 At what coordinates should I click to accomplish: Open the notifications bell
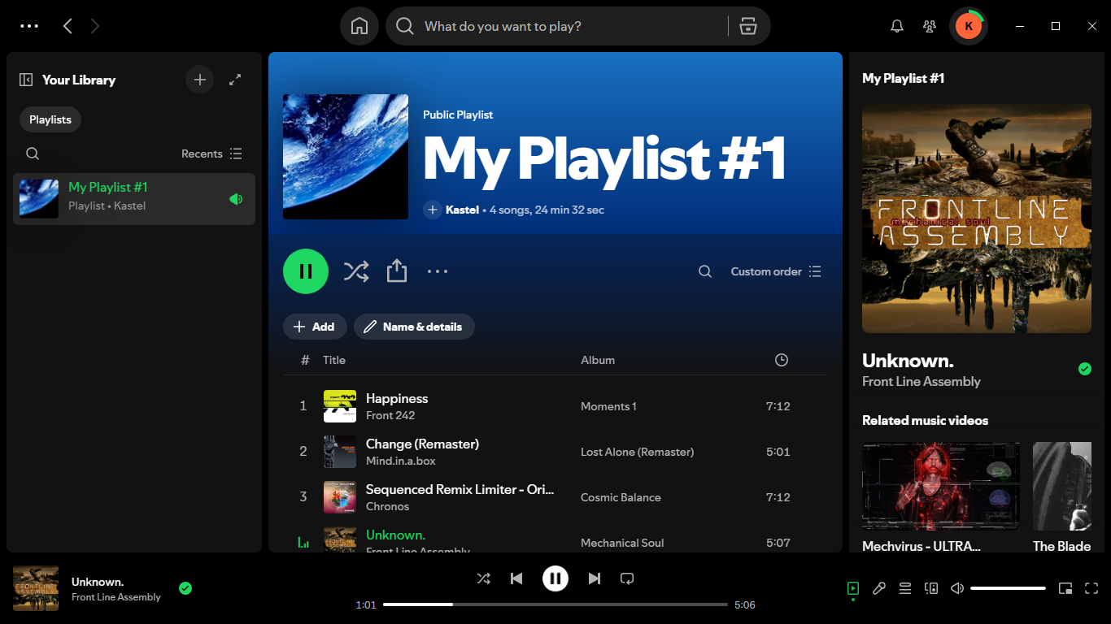(x=897, y=26)
